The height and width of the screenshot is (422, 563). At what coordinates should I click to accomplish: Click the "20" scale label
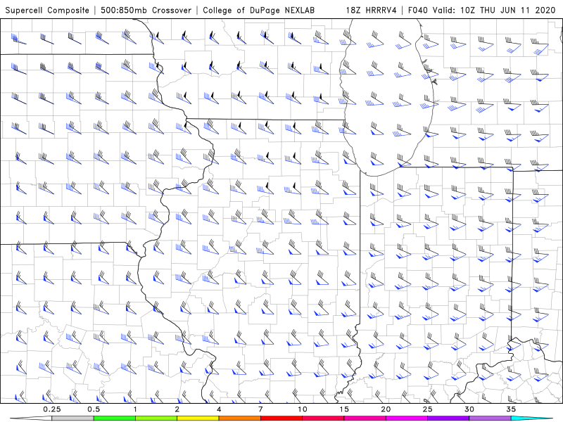tap(386, 409)
